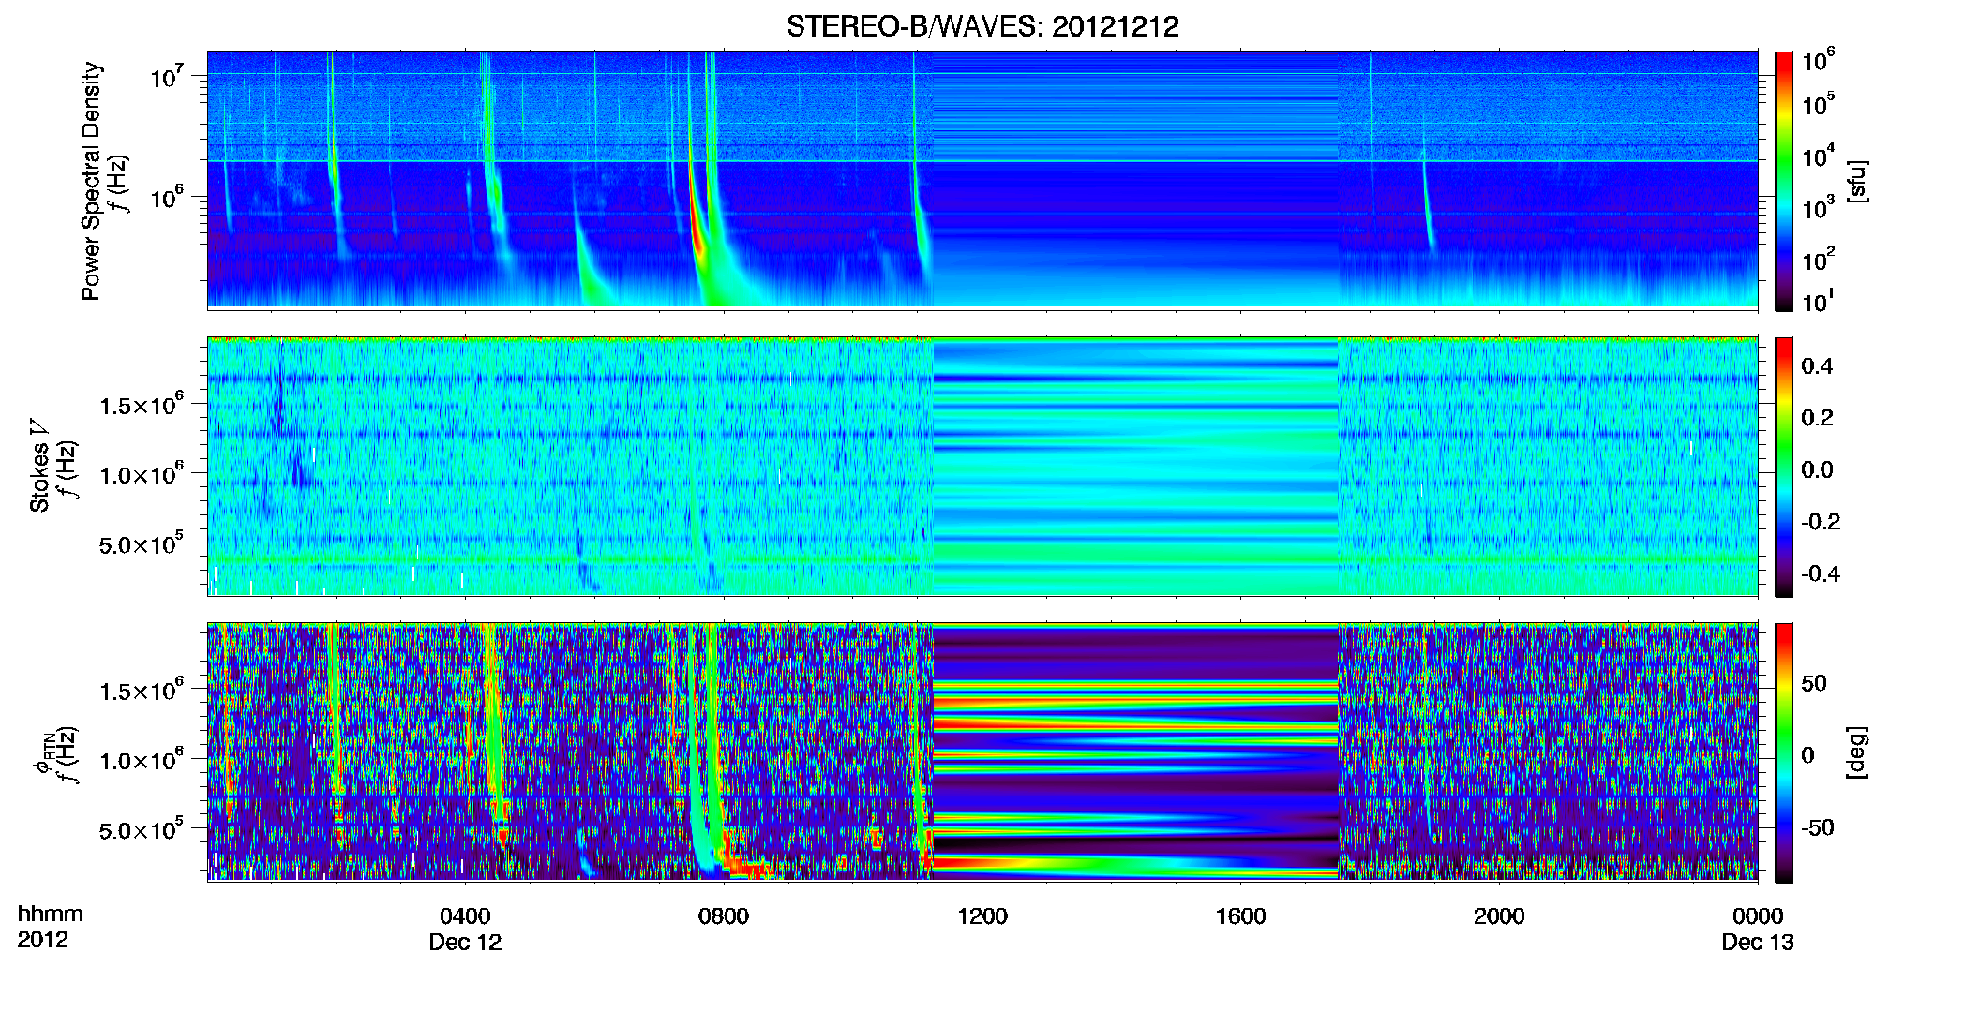The image size is (1965, 1012).
Task: Click the [sfu] colorbar unit label
Action: pos(1857,181)
